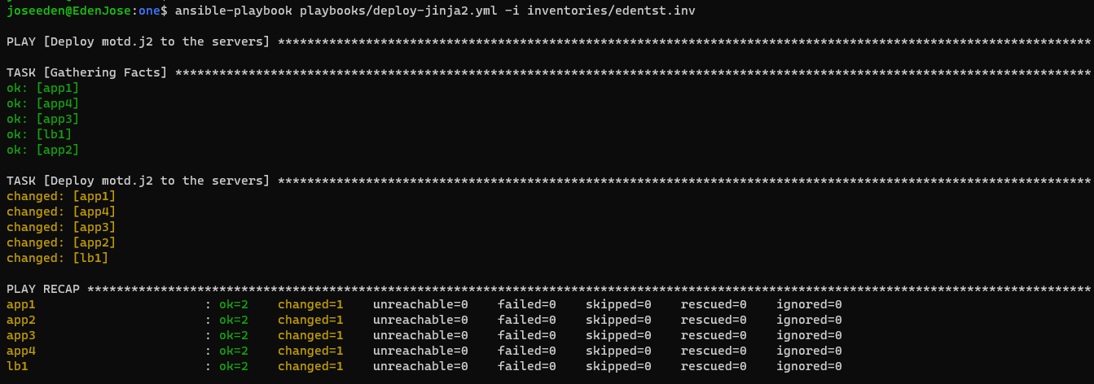Viewport: 1094px width, 384px height.
Task: Click the ok: [app2] result line
Action: click(43, 150)
